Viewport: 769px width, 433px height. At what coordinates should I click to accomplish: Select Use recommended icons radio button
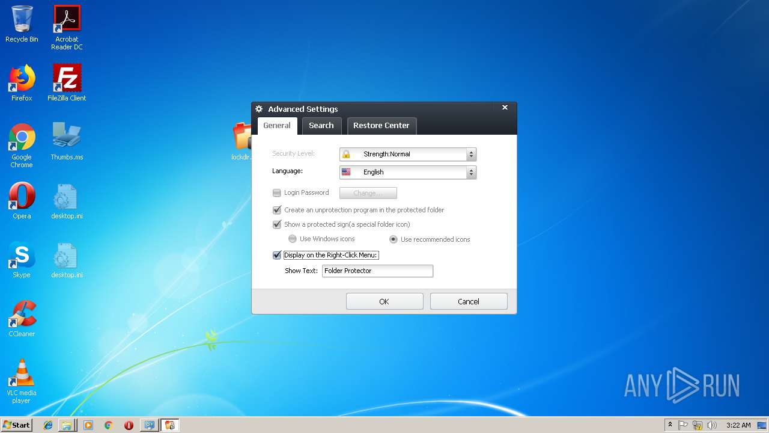[394, 239]
